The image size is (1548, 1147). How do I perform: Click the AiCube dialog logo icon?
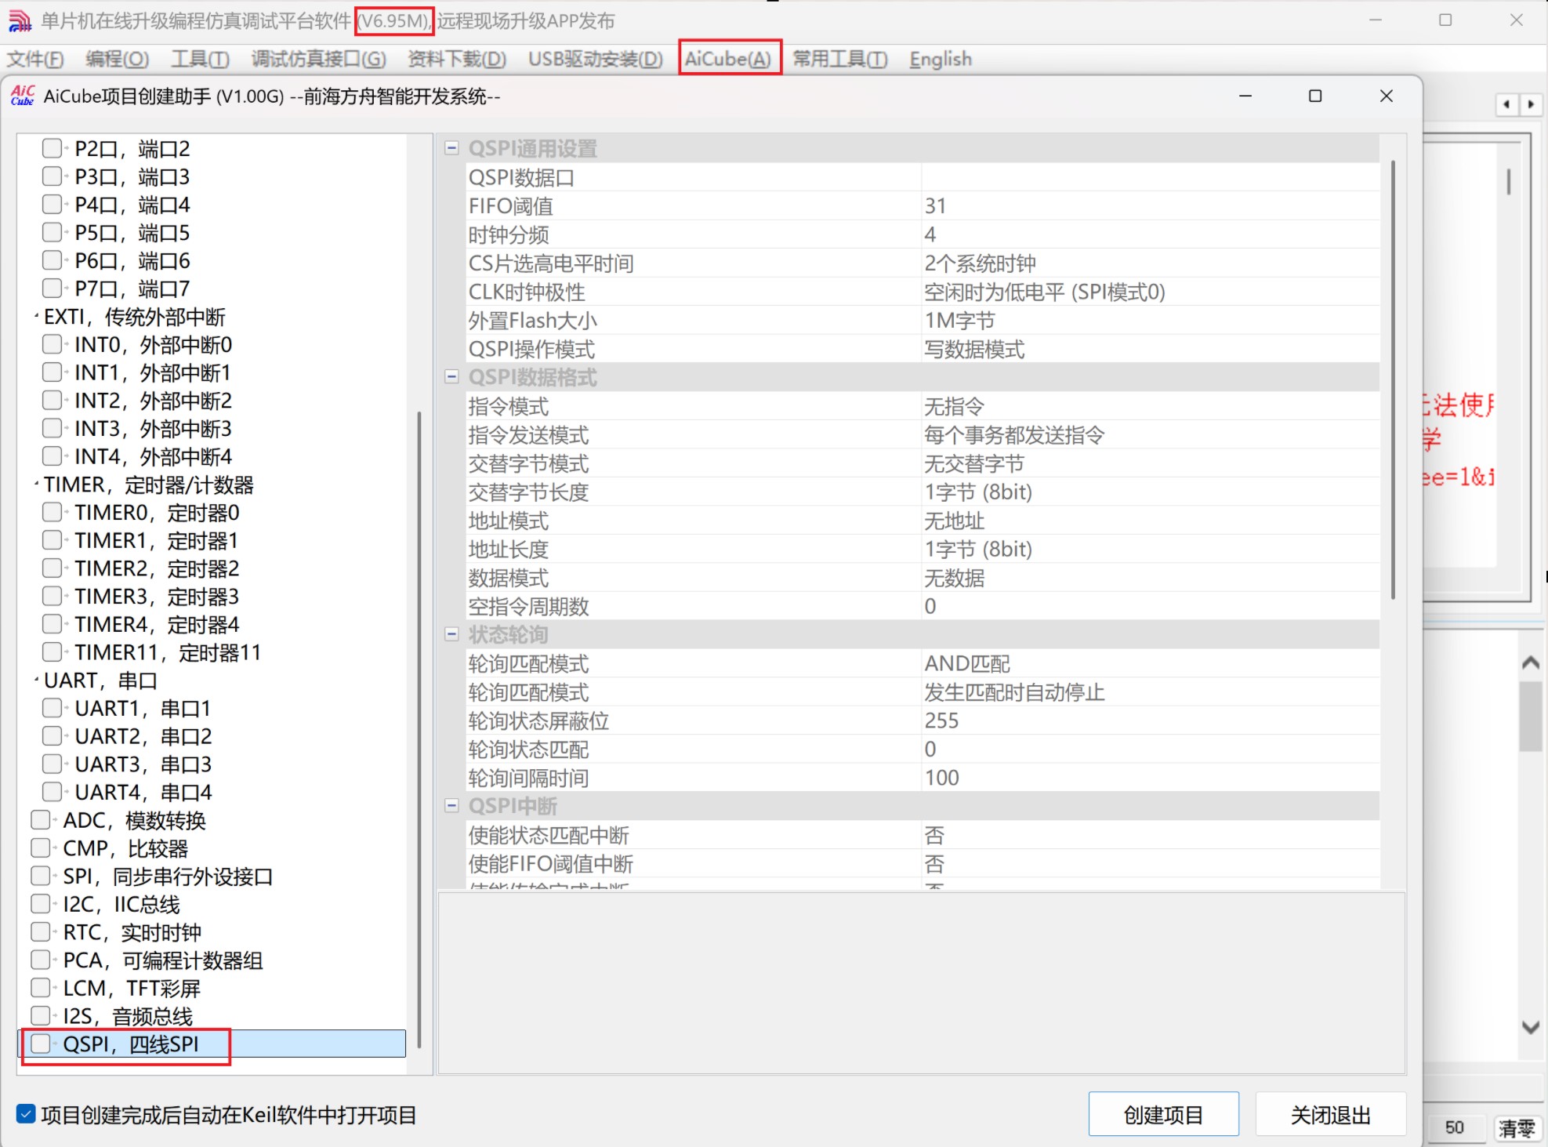[23, 96]
